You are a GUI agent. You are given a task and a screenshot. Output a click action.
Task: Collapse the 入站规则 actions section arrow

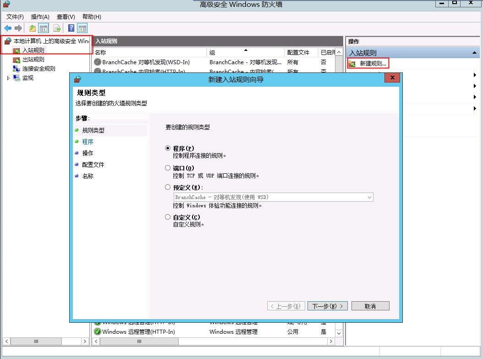point(474,53)
